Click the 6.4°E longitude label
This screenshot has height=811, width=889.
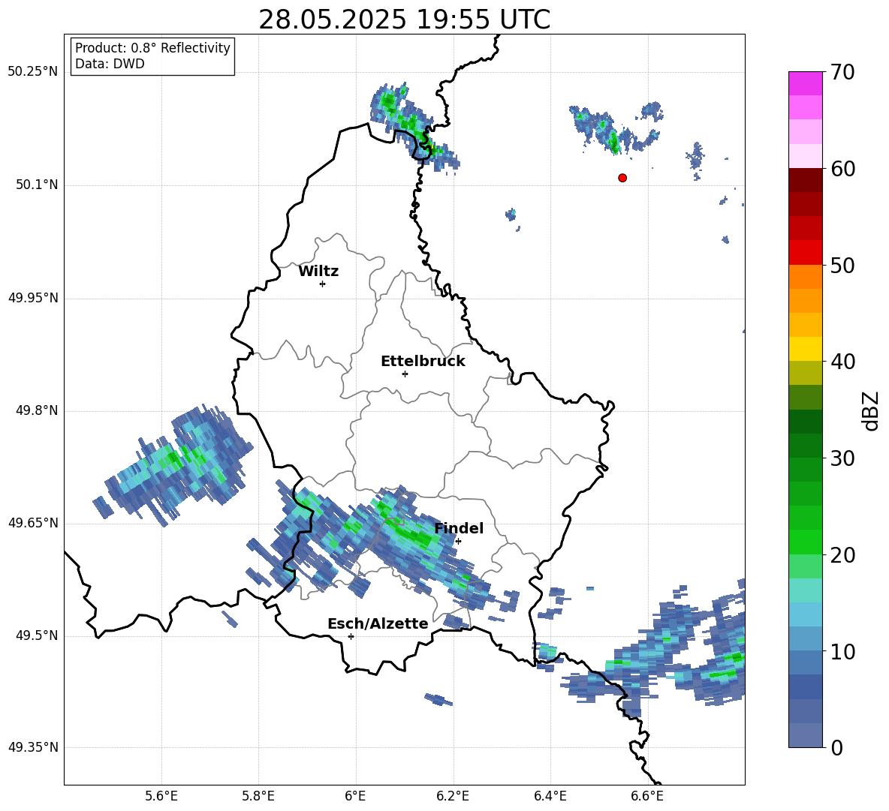pos(550,796)
